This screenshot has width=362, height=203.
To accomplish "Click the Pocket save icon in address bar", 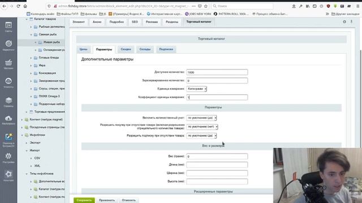I will (200, 6).
